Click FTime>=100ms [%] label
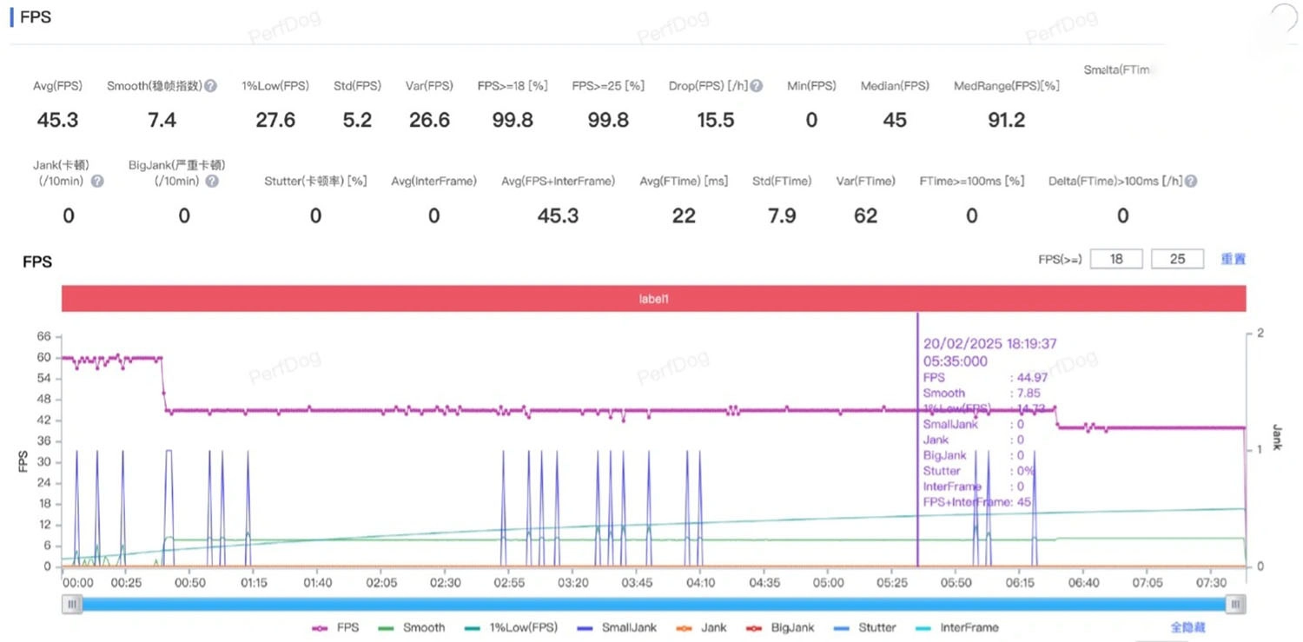Image resolution: width=1303 pixels, height=642 pixels. (x=972, y=182)
